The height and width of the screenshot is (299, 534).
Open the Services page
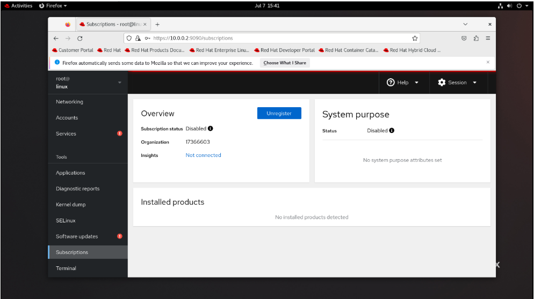[x=66, y=134]
